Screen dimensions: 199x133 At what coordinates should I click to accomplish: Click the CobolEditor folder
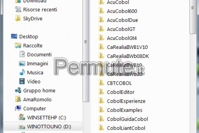(x=116, y=92)
